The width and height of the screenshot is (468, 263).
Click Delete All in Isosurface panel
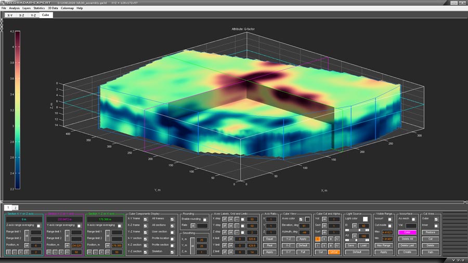[407, 239]
